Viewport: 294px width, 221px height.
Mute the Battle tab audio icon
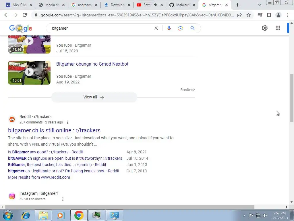coord(155,5)
